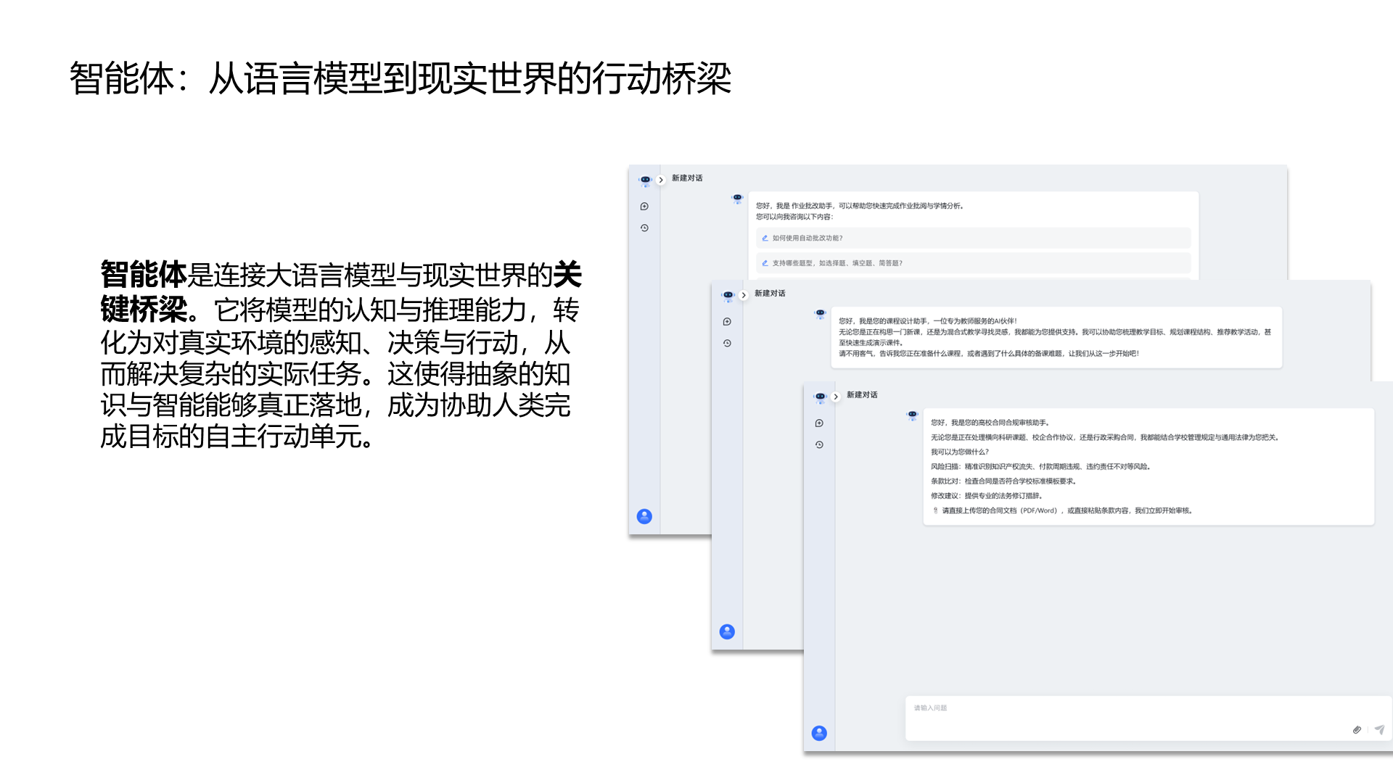This screenshot has width=1393, height=783.
Task: Select the user profile avatar at sidebar bottom
Action: (x=818, y=732)
